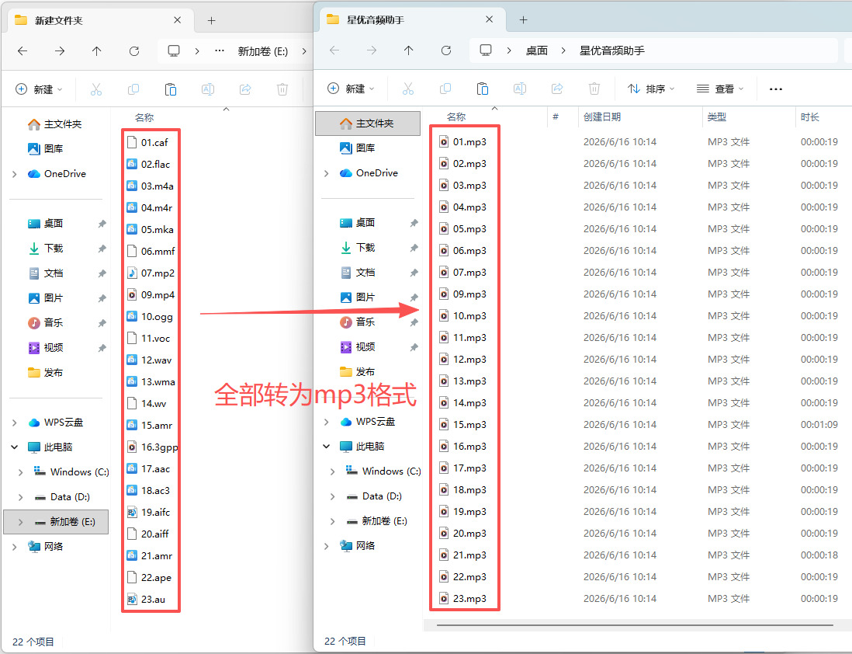Refresh the 新建文件夹 window
The image size is (852, 654).
tap(134, 51)
